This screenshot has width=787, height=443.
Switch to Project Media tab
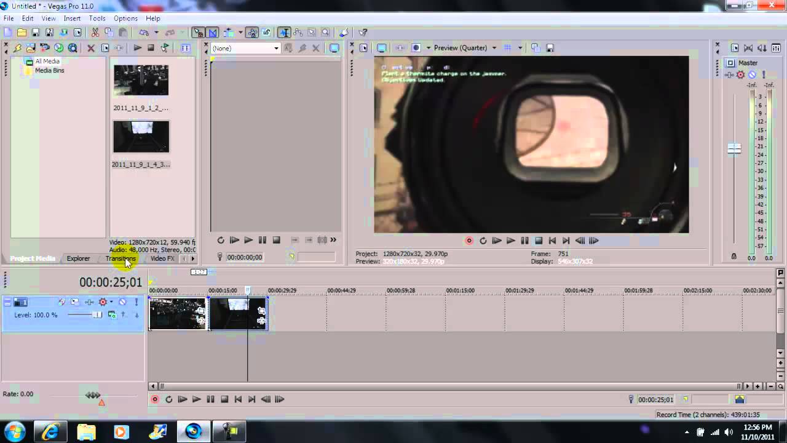tap(32, 258)
